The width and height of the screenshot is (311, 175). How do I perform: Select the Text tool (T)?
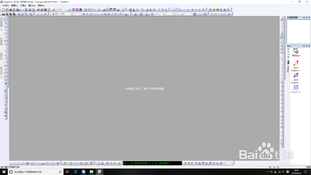point(5,51)
